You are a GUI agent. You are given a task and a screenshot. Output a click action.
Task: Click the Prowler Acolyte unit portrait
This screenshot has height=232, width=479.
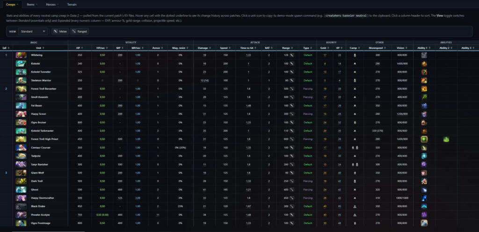(x=21, y=215)
